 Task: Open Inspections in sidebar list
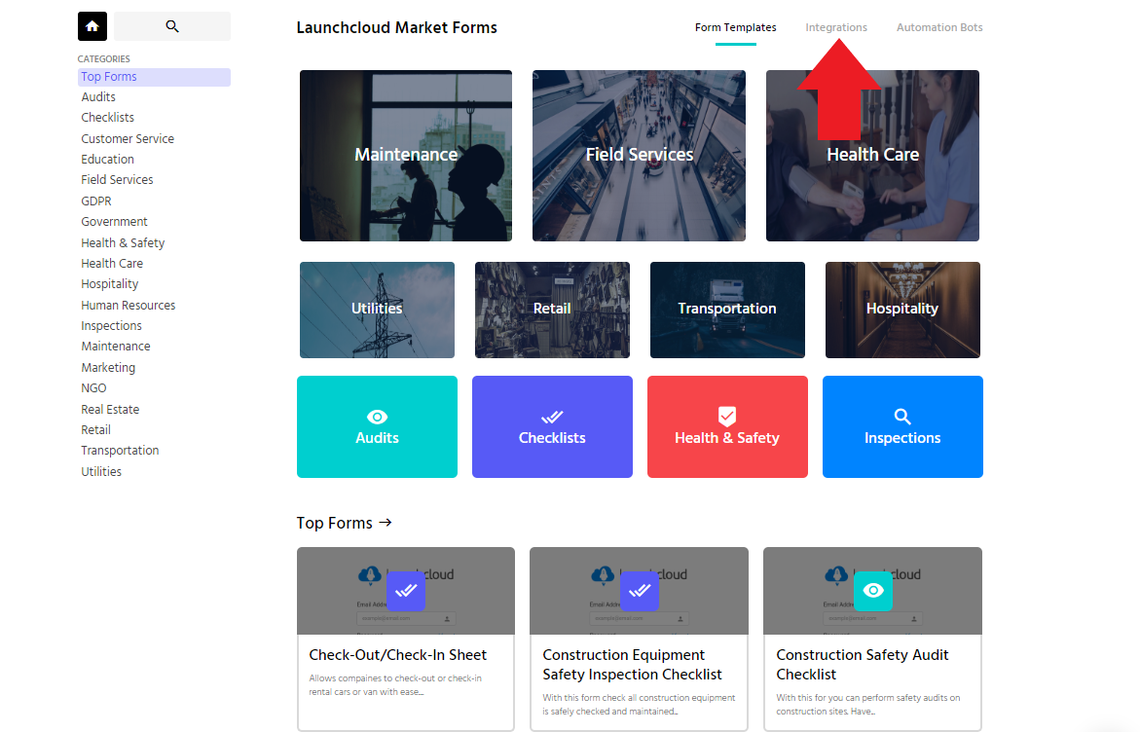(111, 326)
